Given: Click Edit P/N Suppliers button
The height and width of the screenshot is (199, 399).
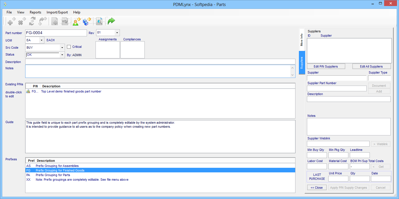Looking at the screenshot, I should [326, 66].
